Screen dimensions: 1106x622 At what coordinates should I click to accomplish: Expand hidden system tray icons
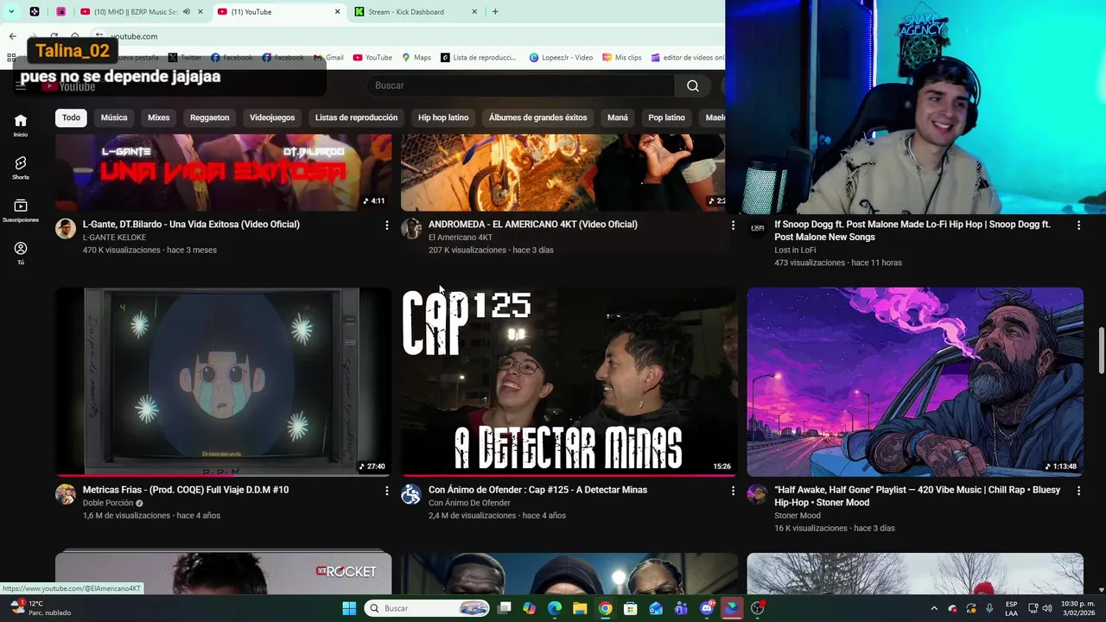(934, 608)
